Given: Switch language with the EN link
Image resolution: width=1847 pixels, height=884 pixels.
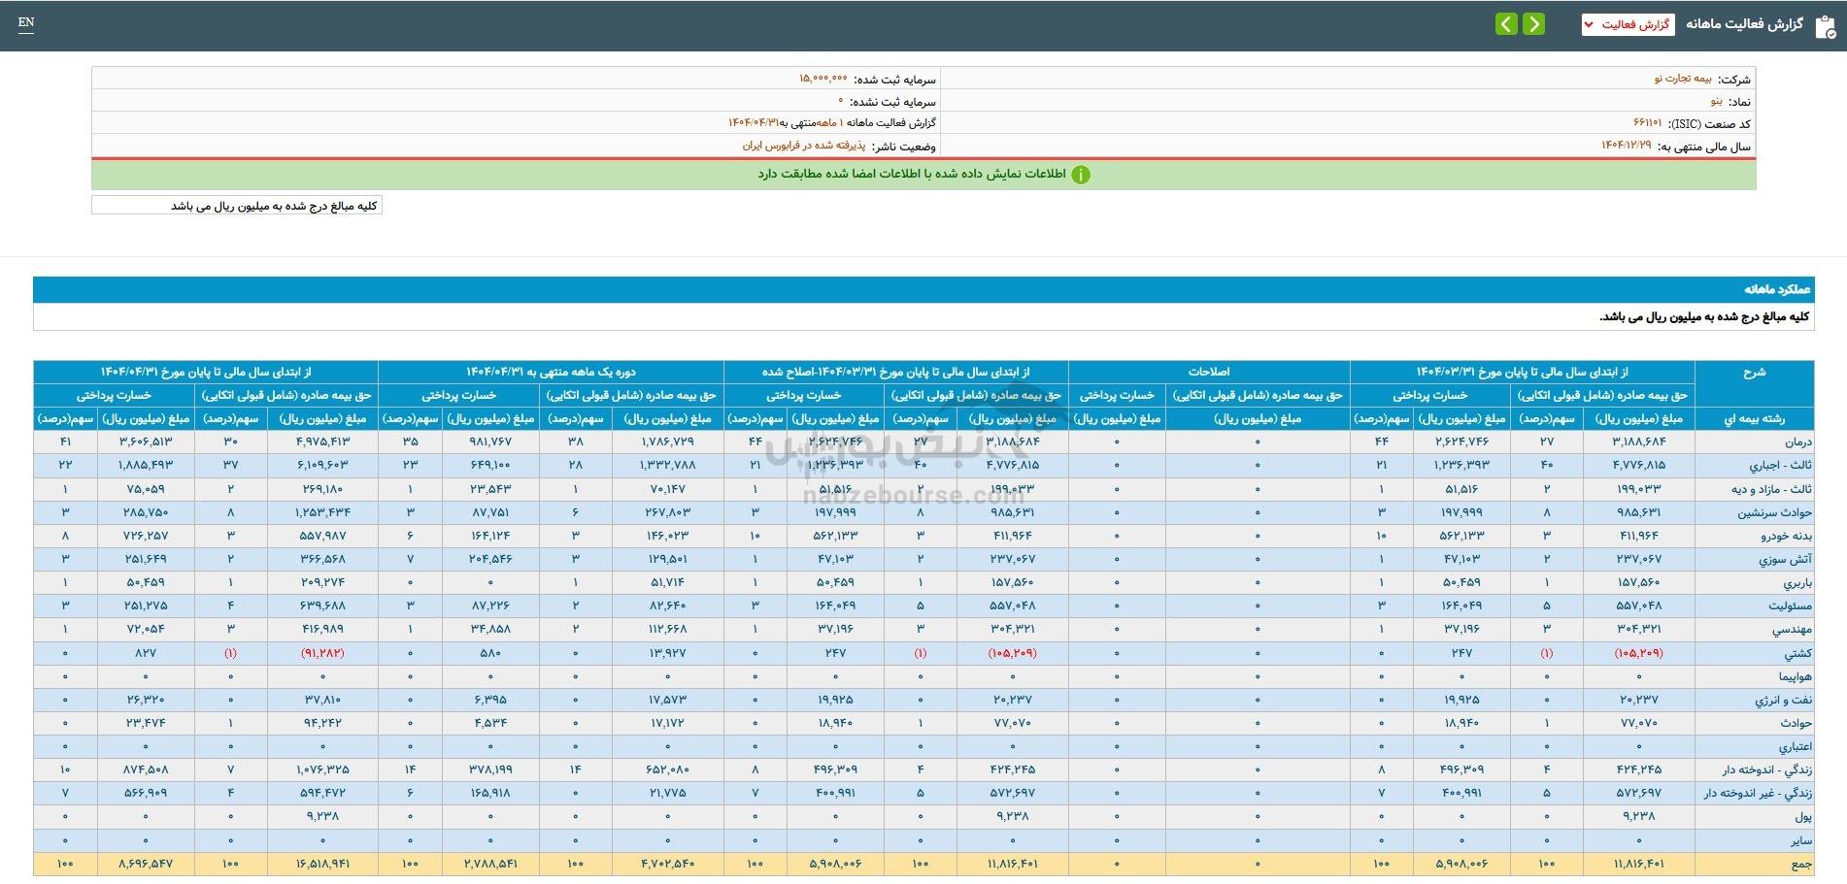Looking at the screenshot, I should (x=26, y=22).
